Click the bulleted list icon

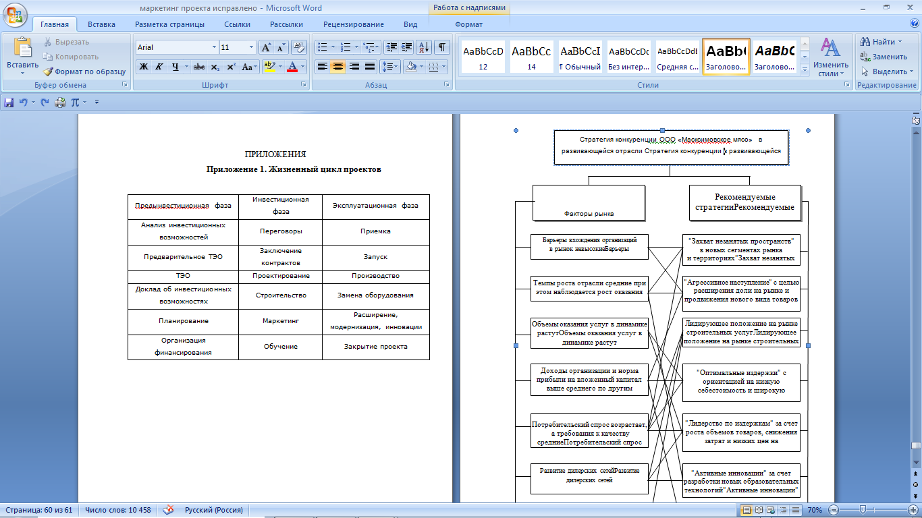click(x=322, y=47)
